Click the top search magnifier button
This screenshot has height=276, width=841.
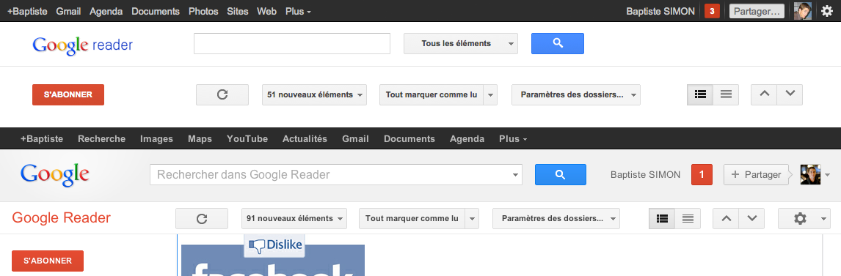point(557,43)
